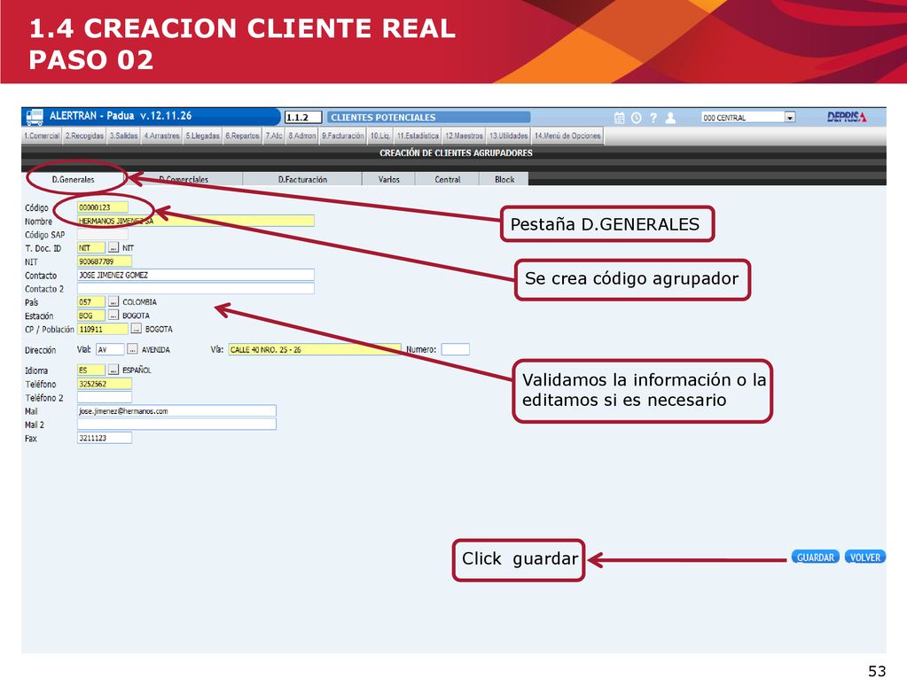Switch to D.Comerciales tab

(184, 179)
